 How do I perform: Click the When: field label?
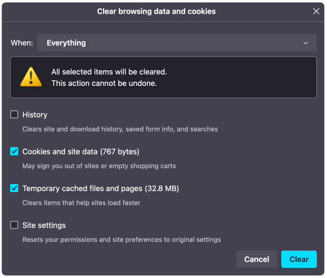pos(22,43)
